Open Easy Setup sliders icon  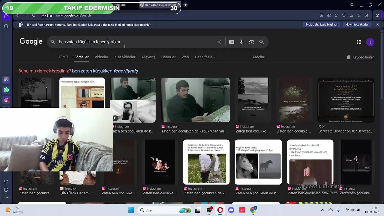(359, 15)
